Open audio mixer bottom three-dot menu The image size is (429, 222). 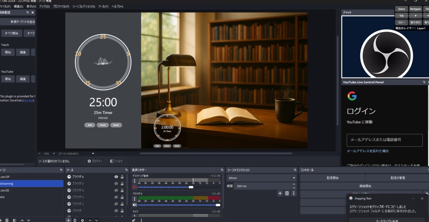[x=141, y=220]
